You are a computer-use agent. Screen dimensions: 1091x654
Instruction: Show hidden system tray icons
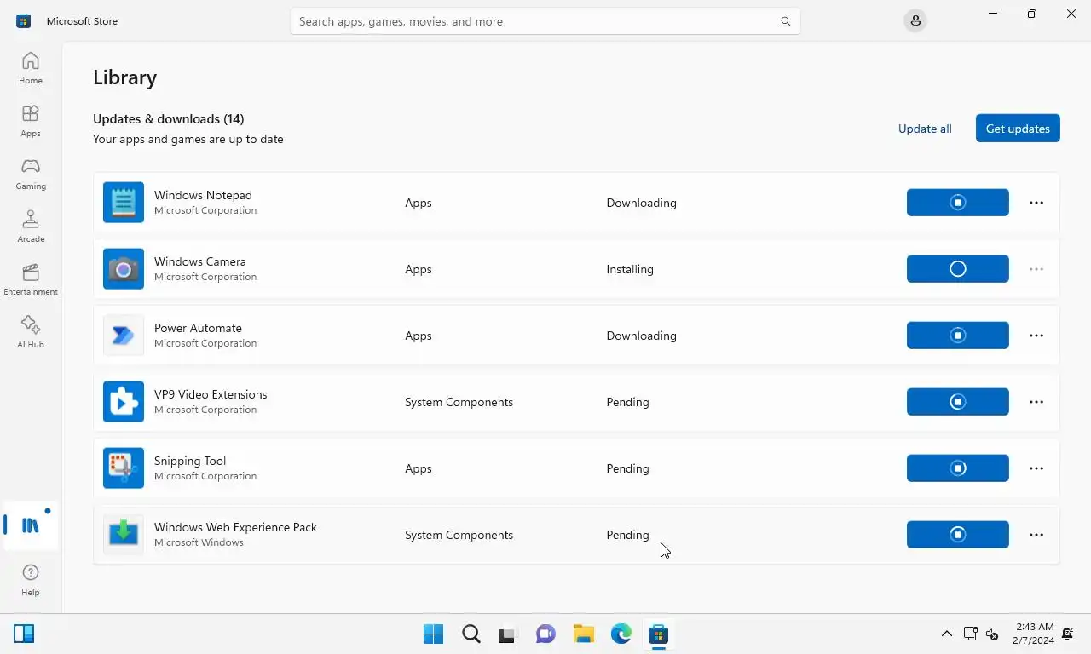(946, 634)
